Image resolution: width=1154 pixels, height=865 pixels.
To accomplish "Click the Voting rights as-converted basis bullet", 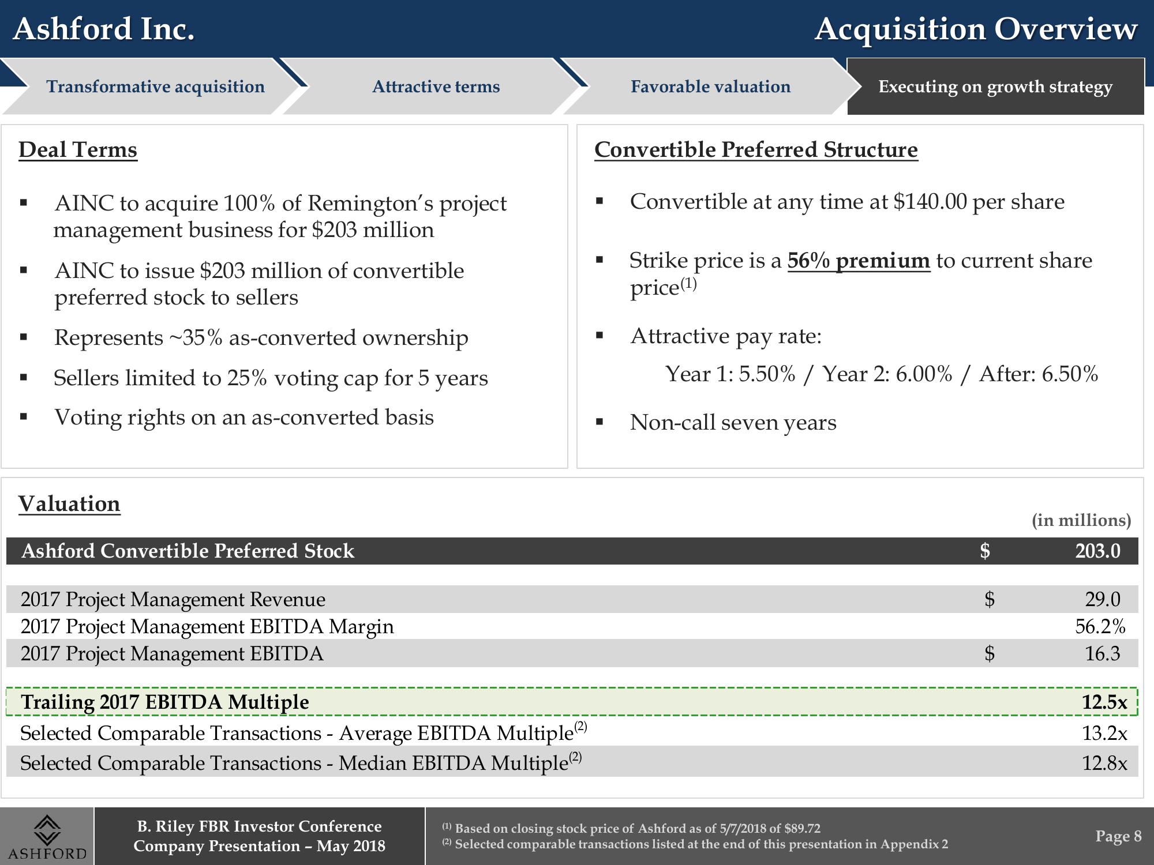I will click(x=243, y=418).
